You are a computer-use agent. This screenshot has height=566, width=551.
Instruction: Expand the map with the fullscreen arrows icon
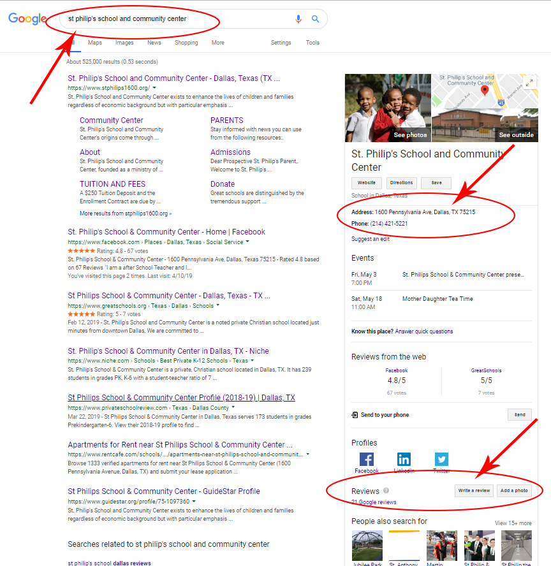529,83
